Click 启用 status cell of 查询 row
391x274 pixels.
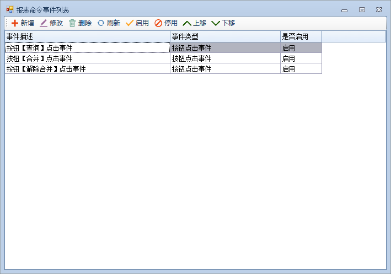301,48
